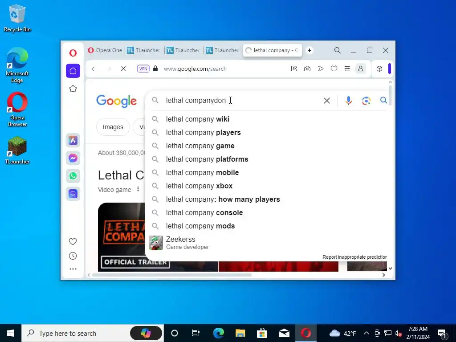Focus the Google search text box

pyautogui.click(x=243, y=100)
